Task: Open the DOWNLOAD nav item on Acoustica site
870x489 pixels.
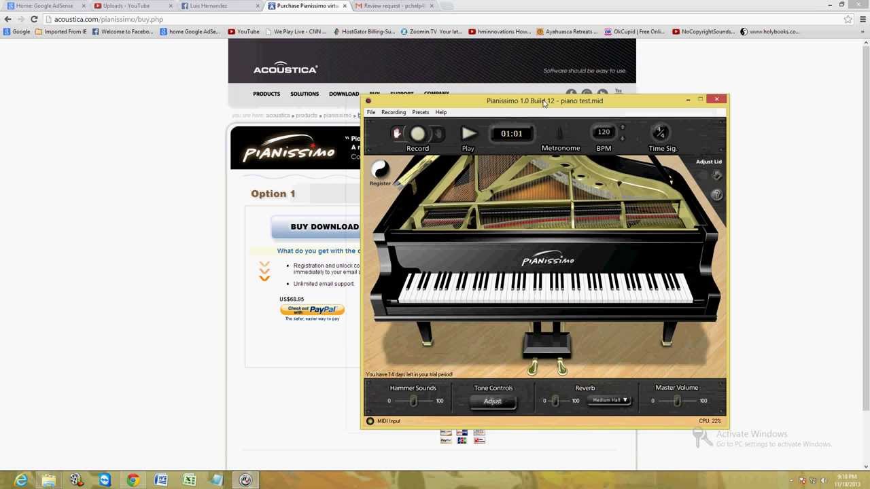Action: [344, 94]
